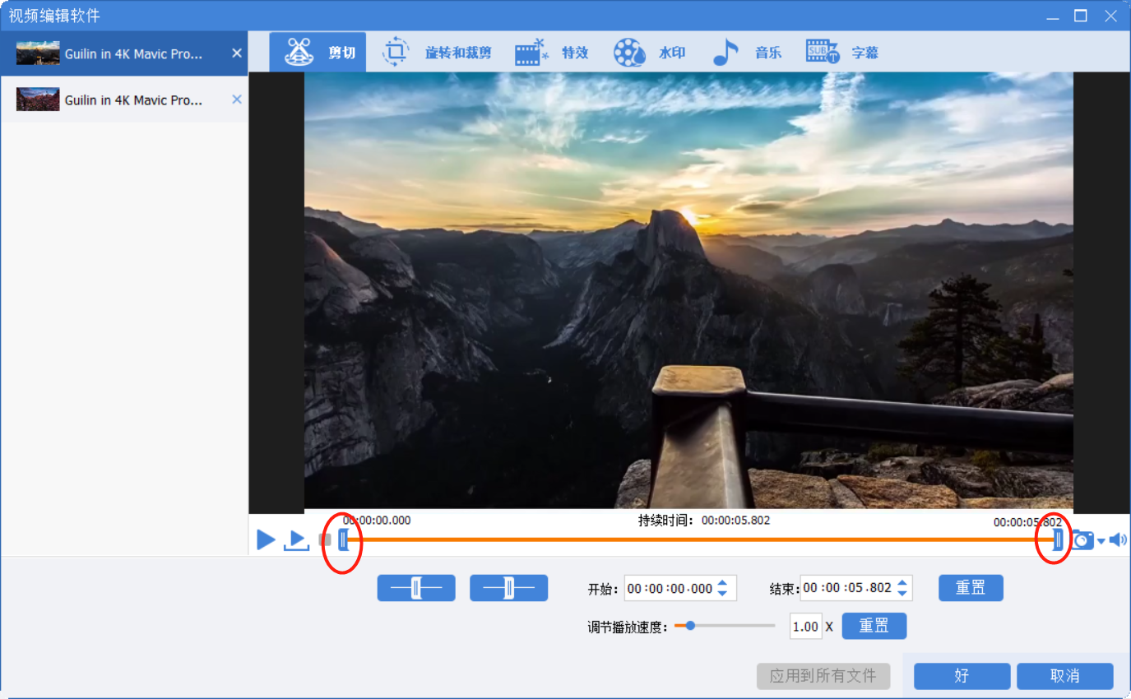Click the gray stop button
The width and height of the screenshot is (1131, 699).
click(x=325, y=540)
